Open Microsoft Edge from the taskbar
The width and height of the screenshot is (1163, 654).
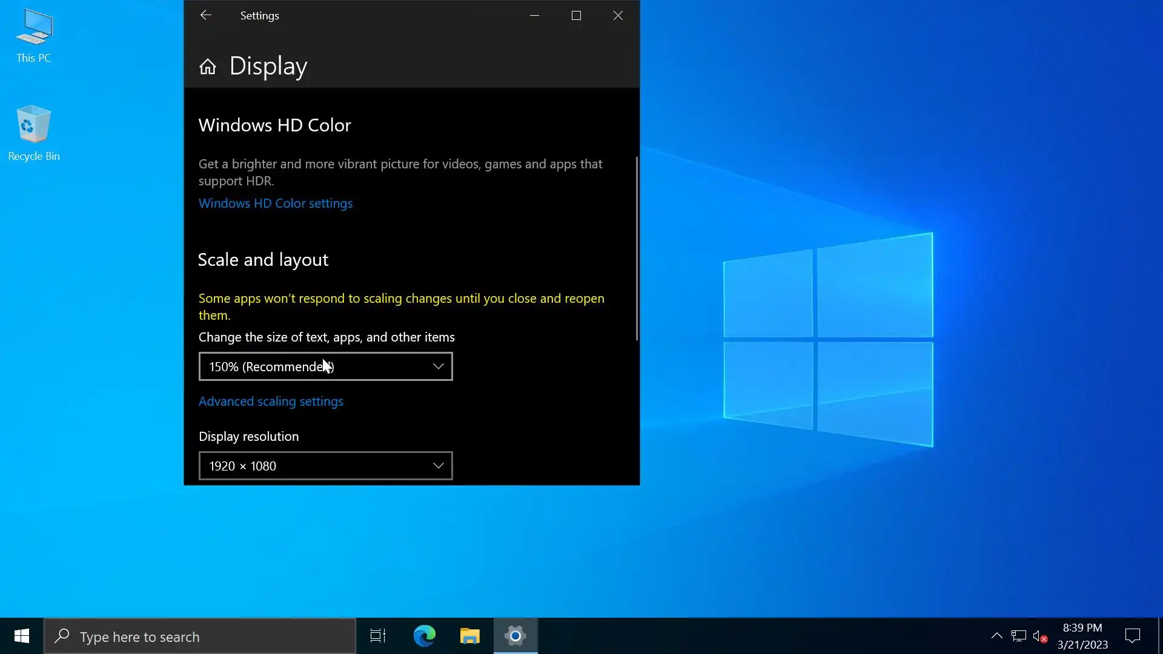[424, 636]
